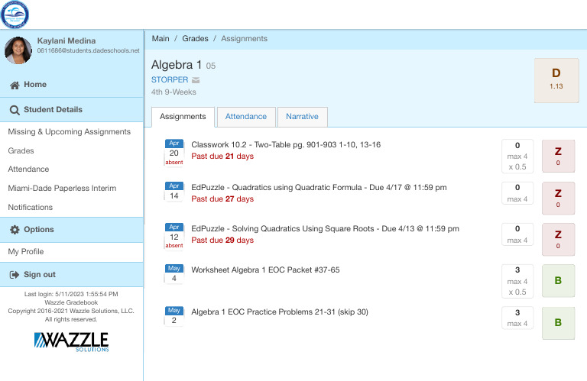
Task: Click Kaylani Medina's profile photo
Action: pos(18,50)
